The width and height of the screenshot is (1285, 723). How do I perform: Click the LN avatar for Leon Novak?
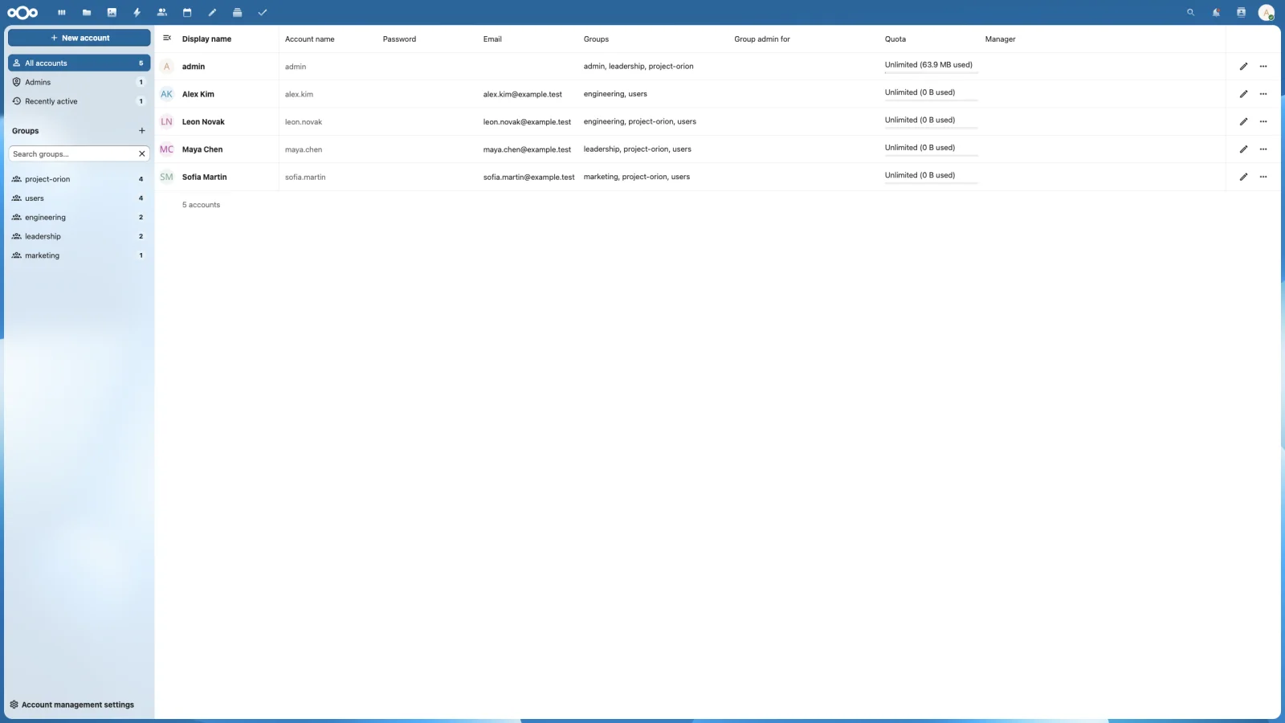pyautogui.click(x=167, y=121)
